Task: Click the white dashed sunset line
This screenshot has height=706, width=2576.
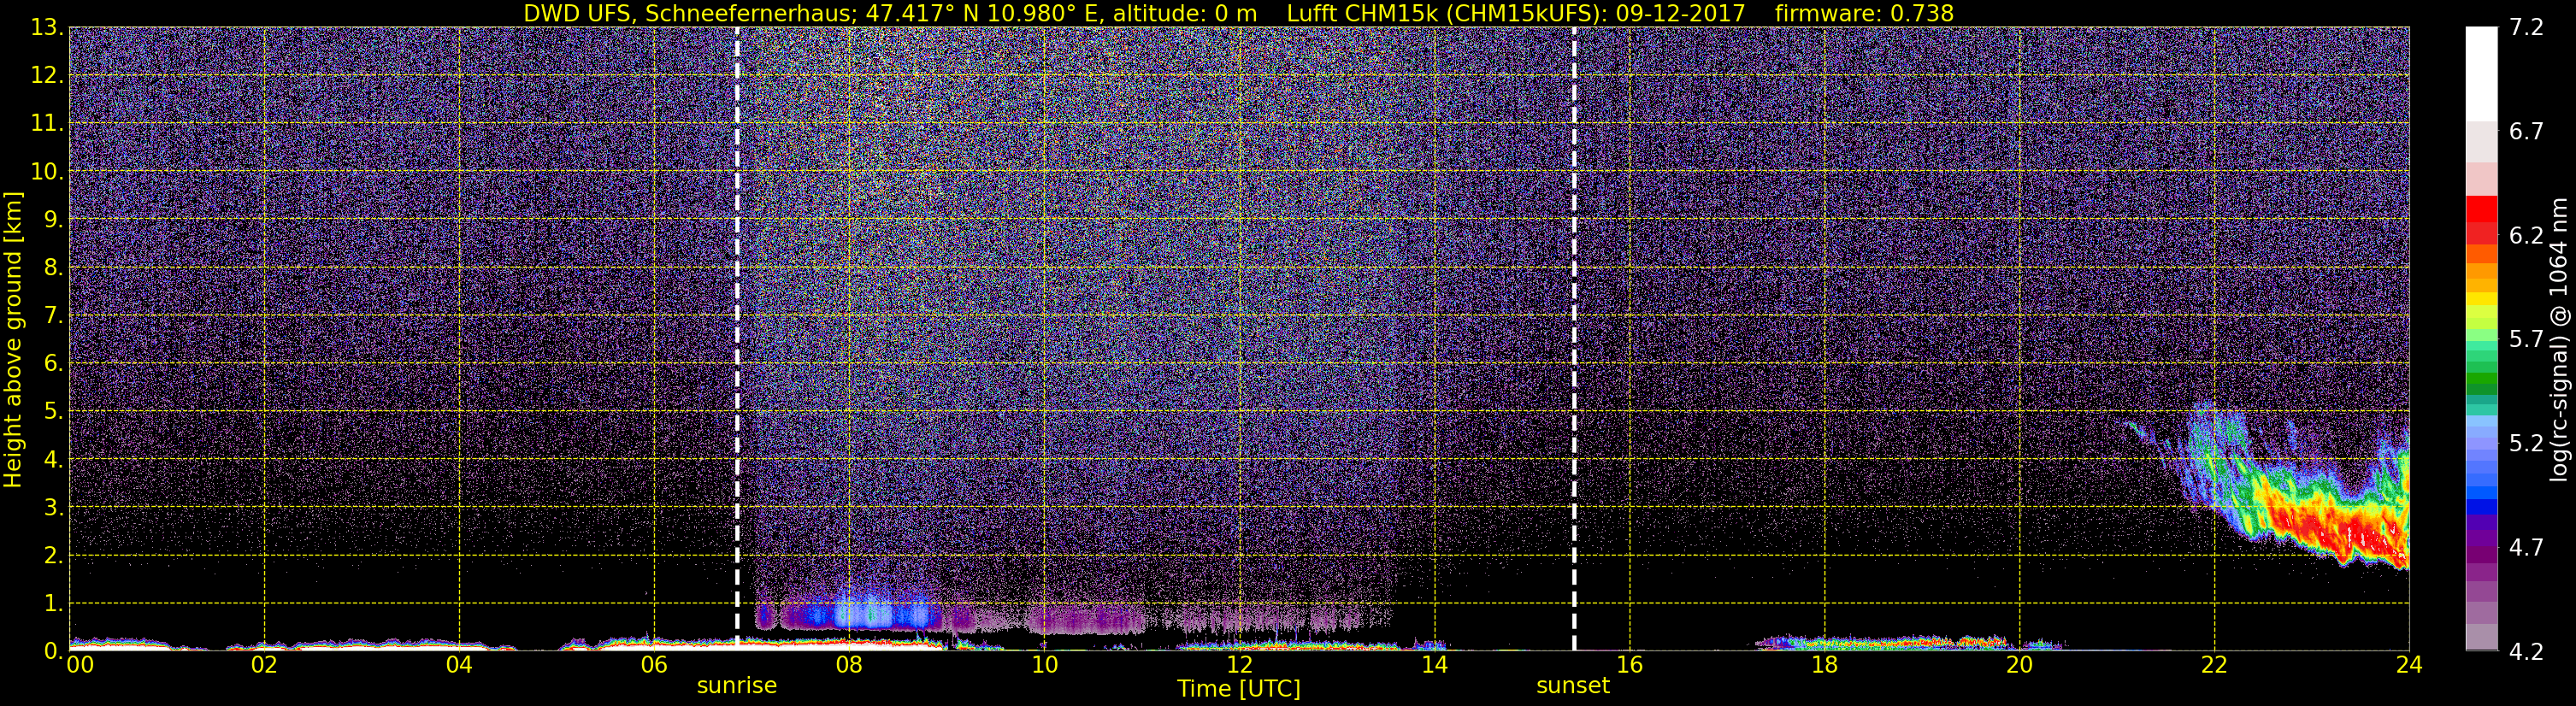Action: coord(1574,338)
